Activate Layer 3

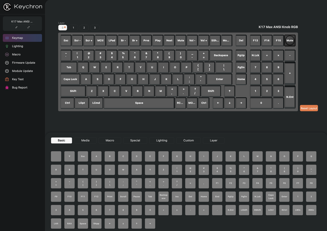[95, 28]
